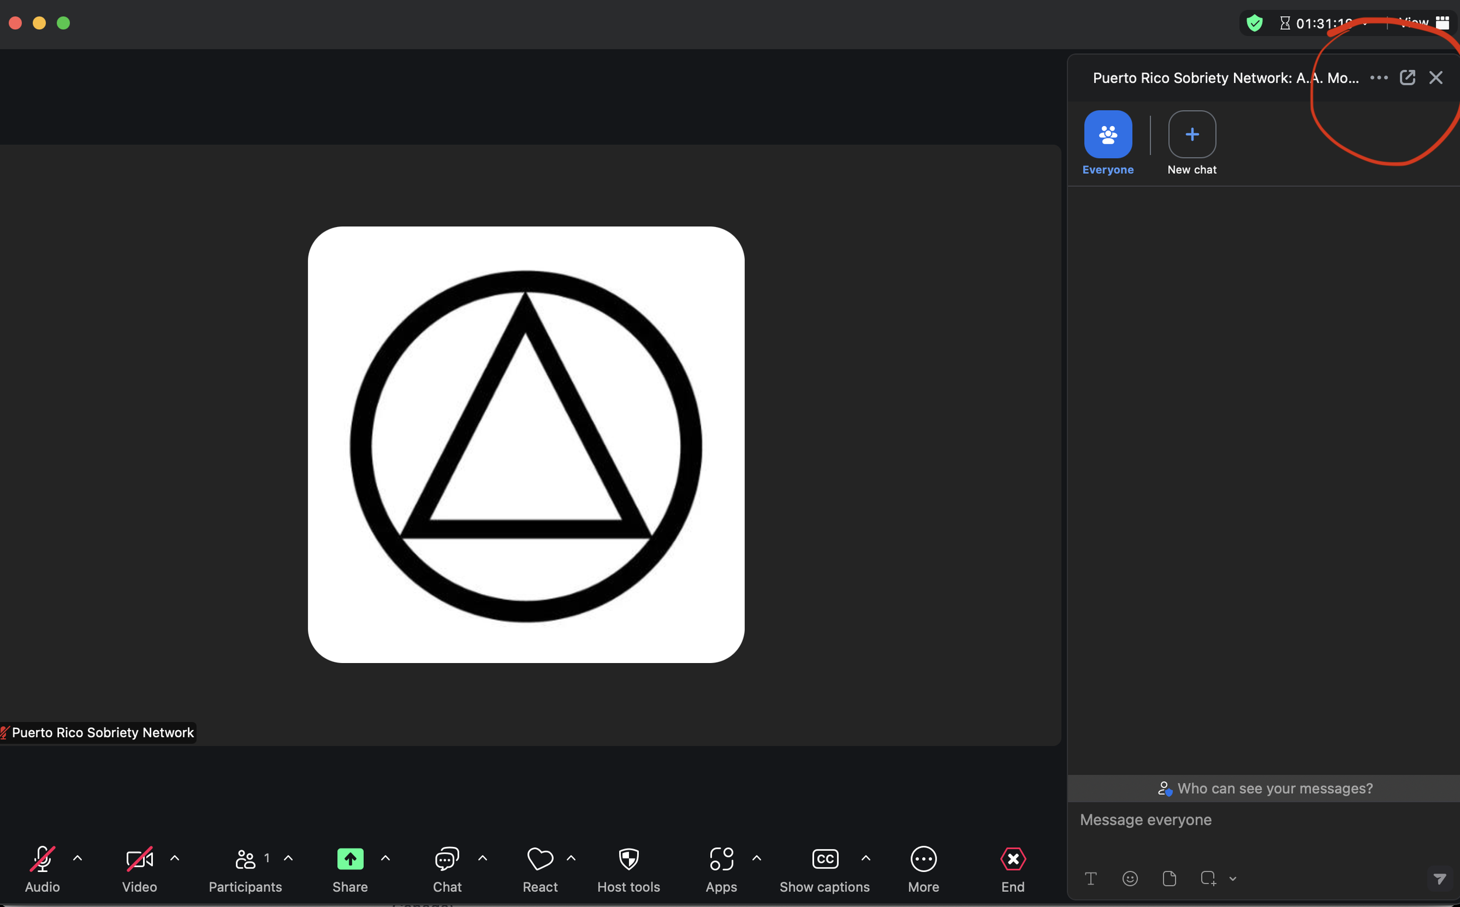Open the emoji picker in chat

1130,879
